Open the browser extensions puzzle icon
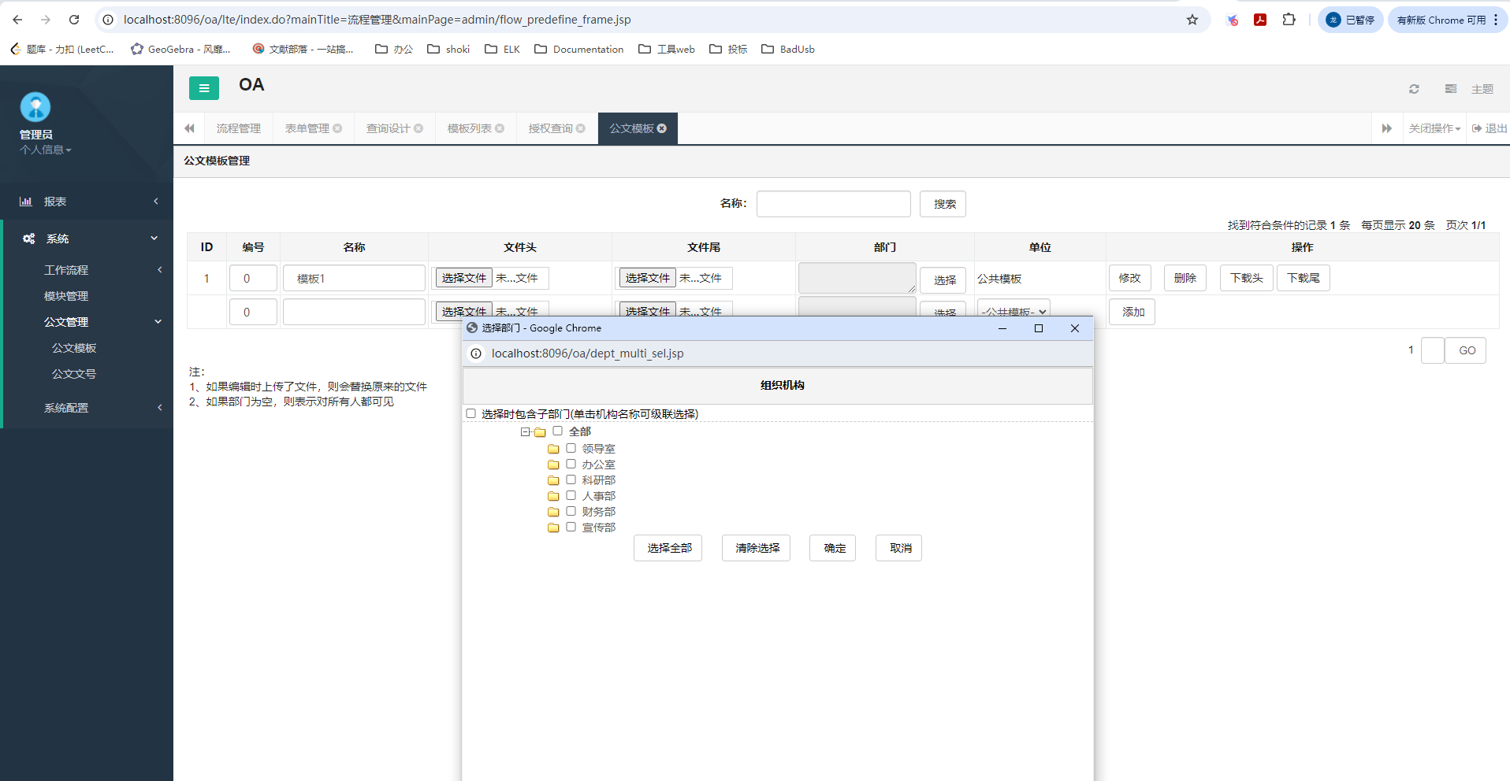 (x=1289, y=20)
